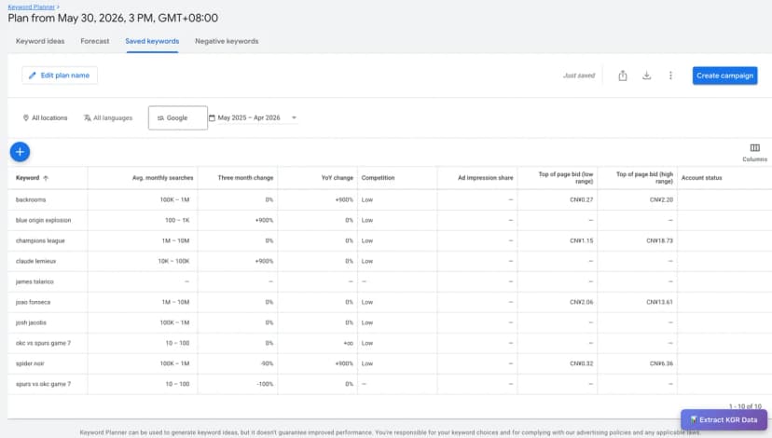Click the Ad impression share header
This screenshot has width=772, height=438.
point(485,178)
